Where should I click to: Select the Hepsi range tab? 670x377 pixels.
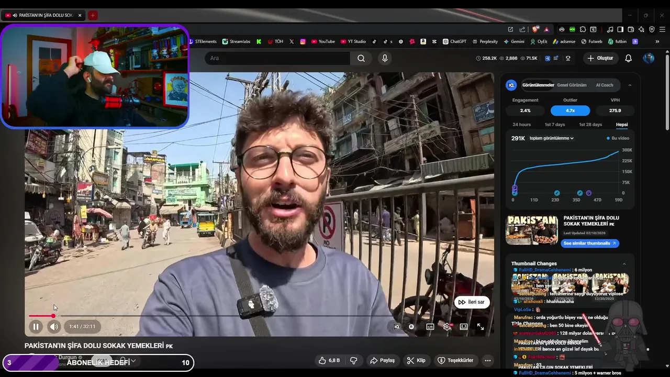coord(622,125)
